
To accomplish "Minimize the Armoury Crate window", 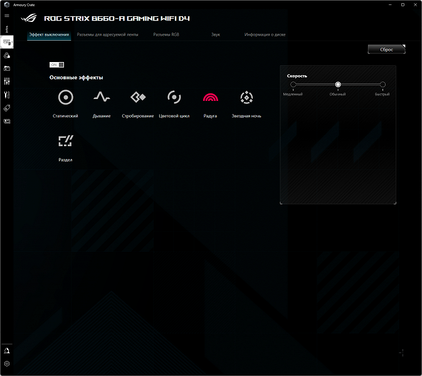I will click(390, 4).
